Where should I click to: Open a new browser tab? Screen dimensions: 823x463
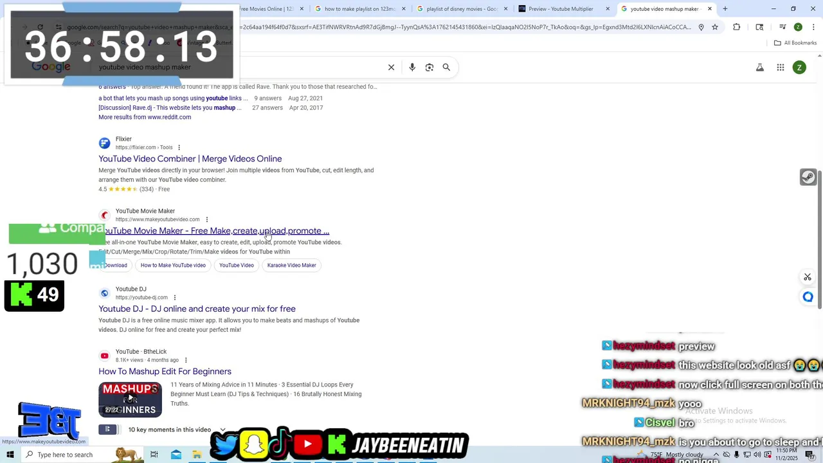tap(725, 9)
